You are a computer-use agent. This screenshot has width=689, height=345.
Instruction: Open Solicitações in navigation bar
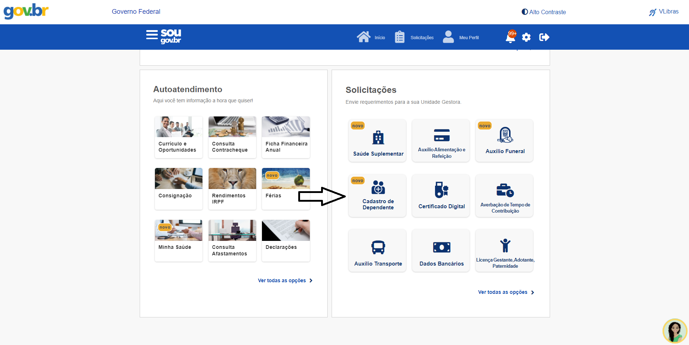click(414, 37)
